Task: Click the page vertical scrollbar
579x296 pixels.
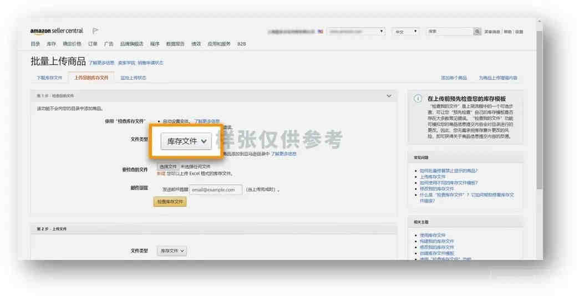Action: (x=539, y=111)
